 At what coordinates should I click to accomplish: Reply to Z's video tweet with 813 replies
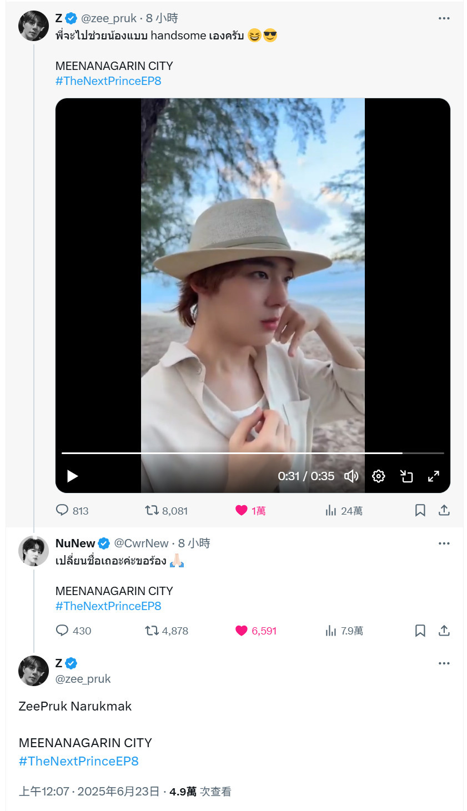click(72, 510)
